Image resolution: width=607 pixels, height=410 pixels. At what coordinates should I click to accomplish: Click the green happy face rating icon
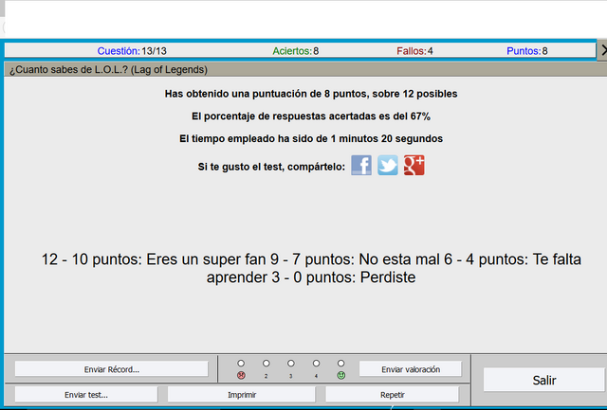click(340, 375)
